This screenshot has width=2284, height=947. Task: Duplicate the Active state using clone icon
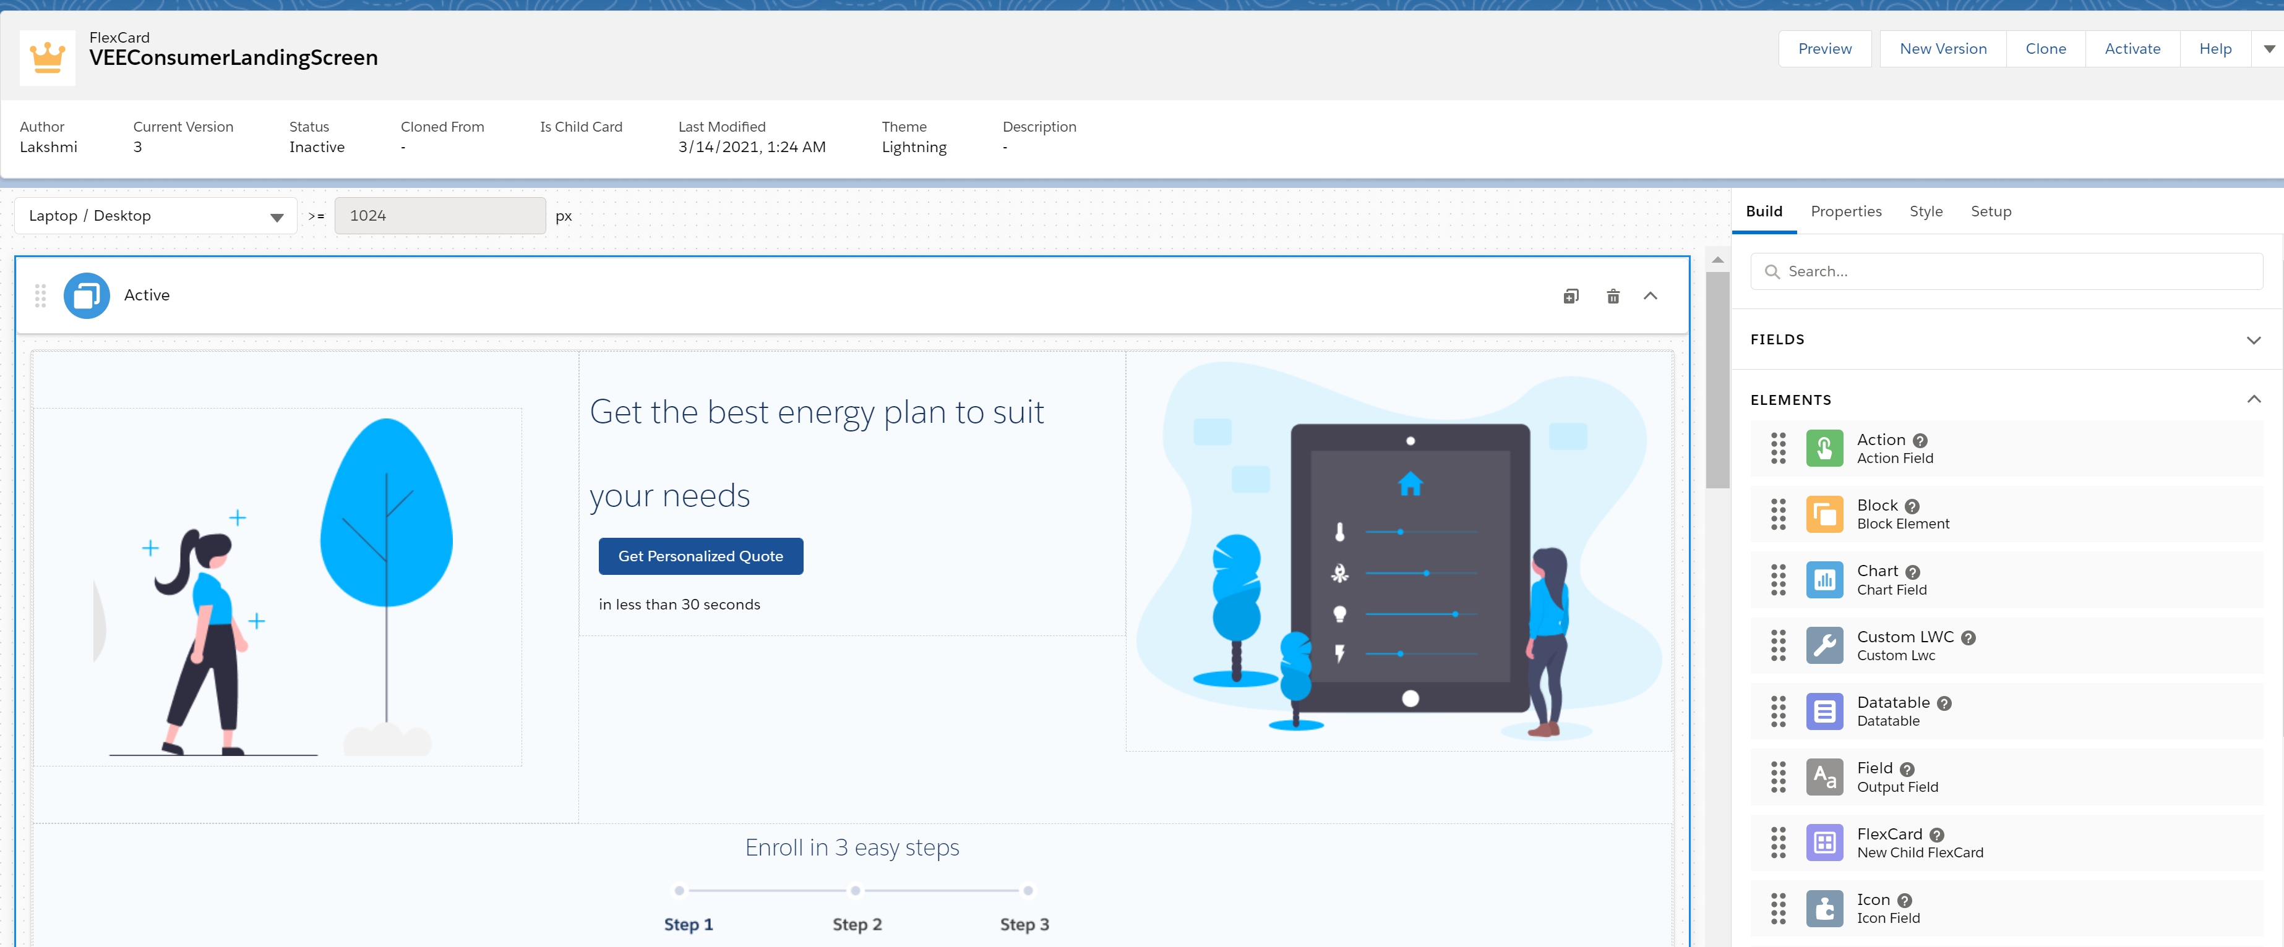(1570, 296)
